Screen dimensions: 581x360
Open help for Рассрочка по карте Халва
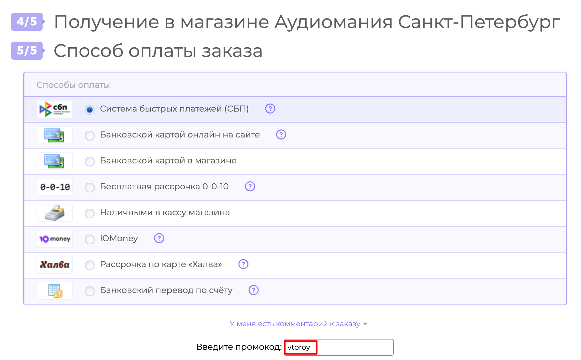(243, 264)
